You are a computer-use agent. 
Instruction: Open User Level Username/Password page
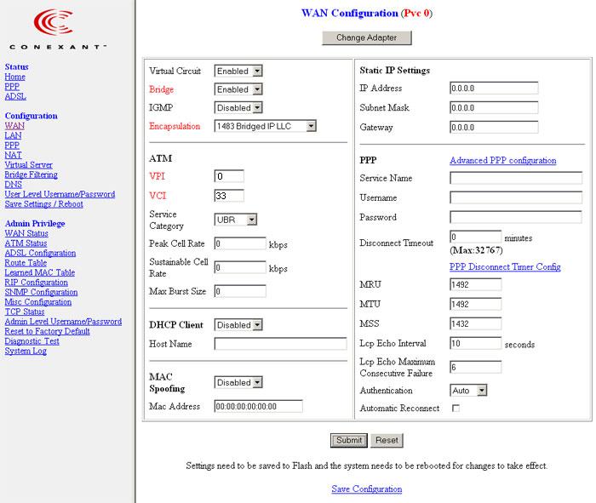[x=60, y=194]
